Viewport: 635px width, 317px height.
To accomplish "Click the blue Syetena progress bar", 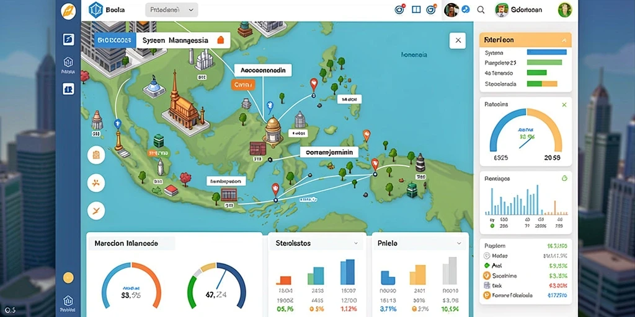I will 547,52.
